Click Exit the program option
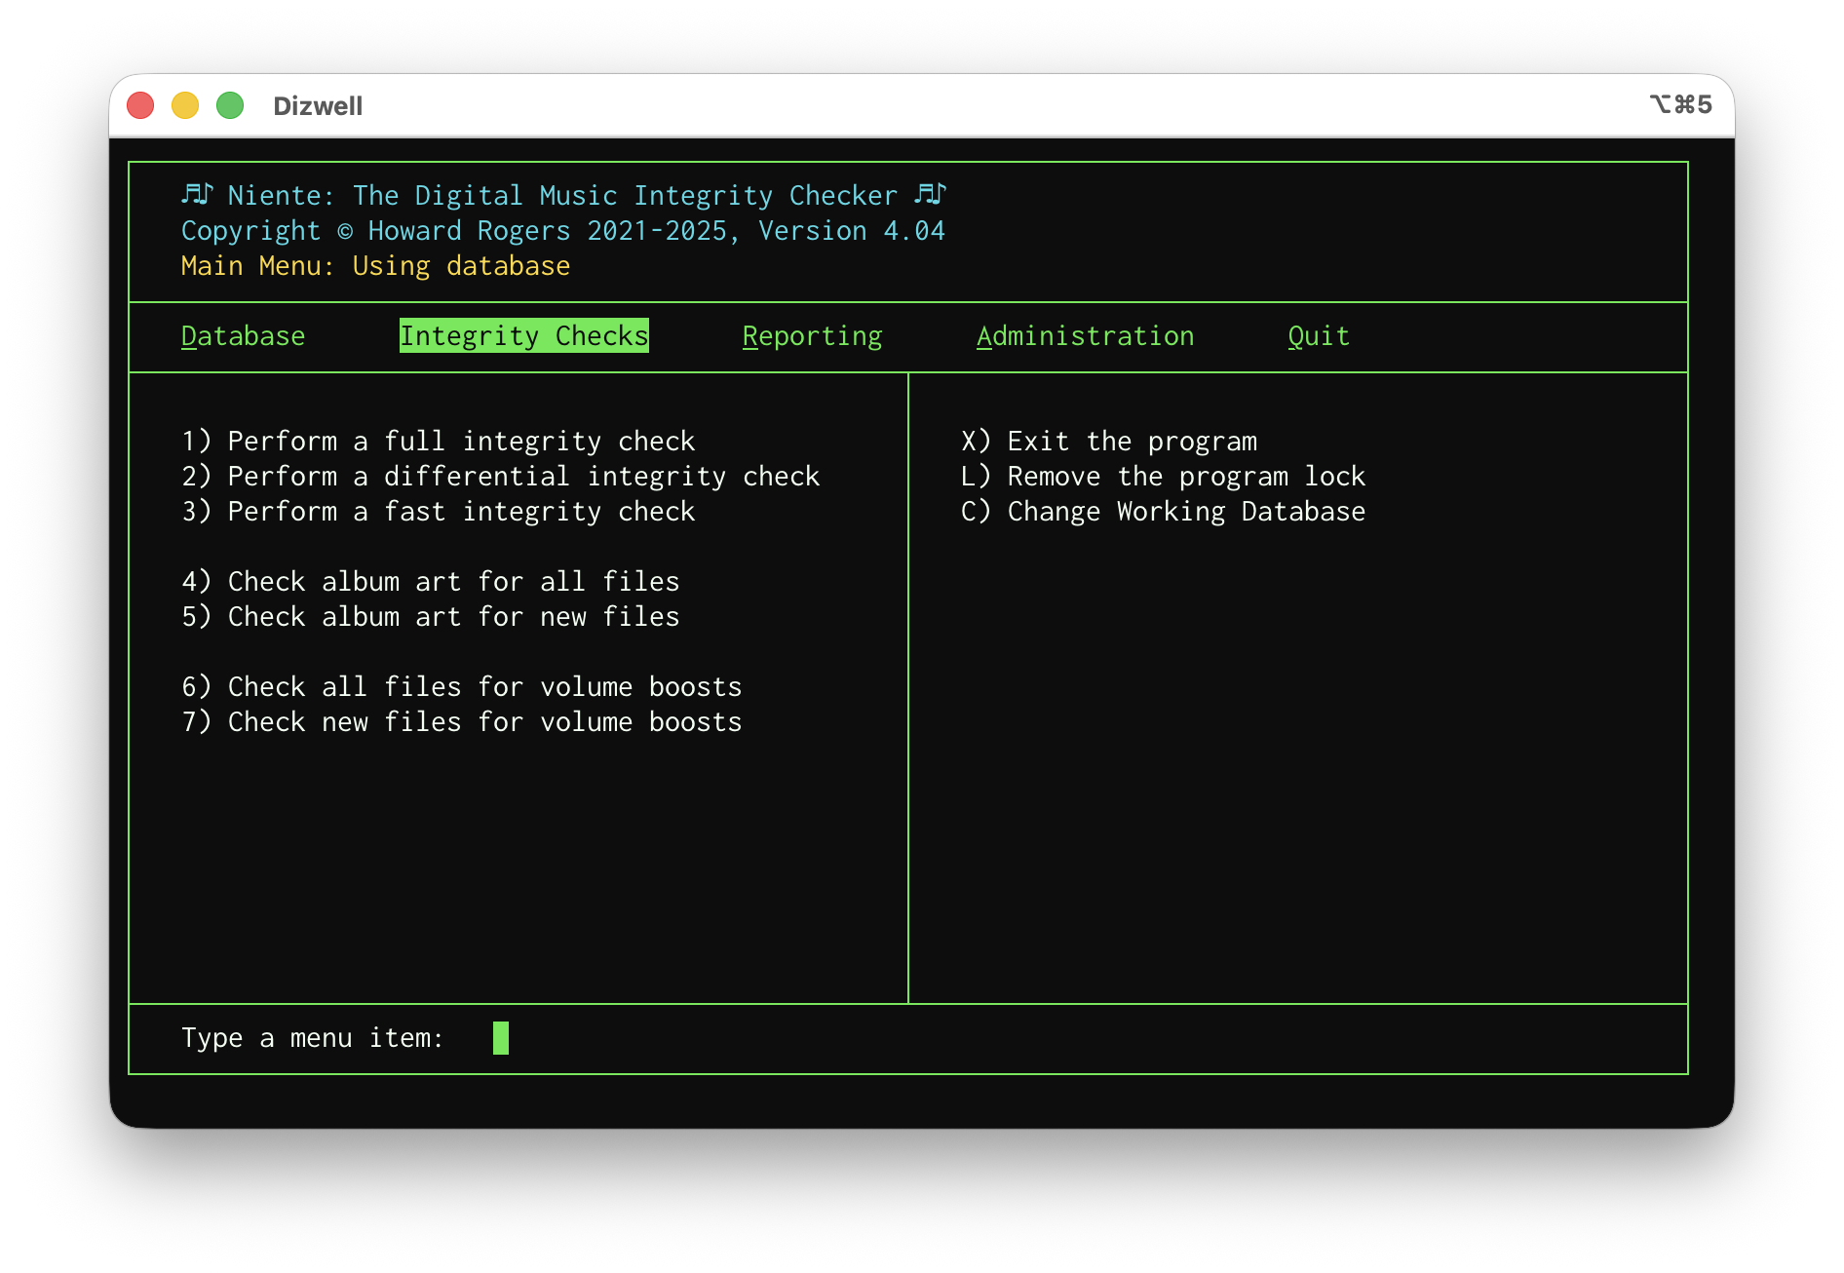Screen dimensions: 1844x1273 tap(1109, 442)
